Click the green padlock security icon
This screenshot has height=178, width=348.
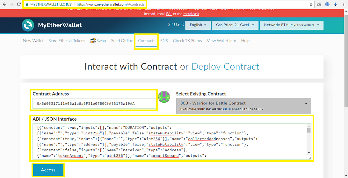point(27,4)
